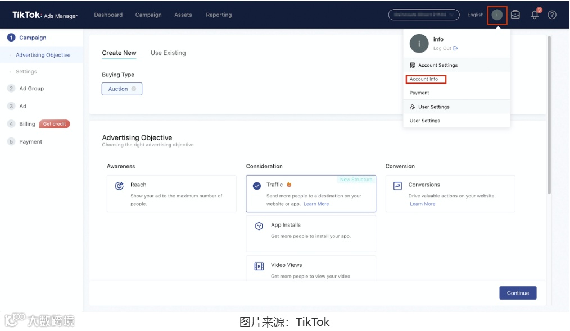Select Advertising Objective in sidebar
The width and height of the screenshot is (570, 331).
point(43,55)
